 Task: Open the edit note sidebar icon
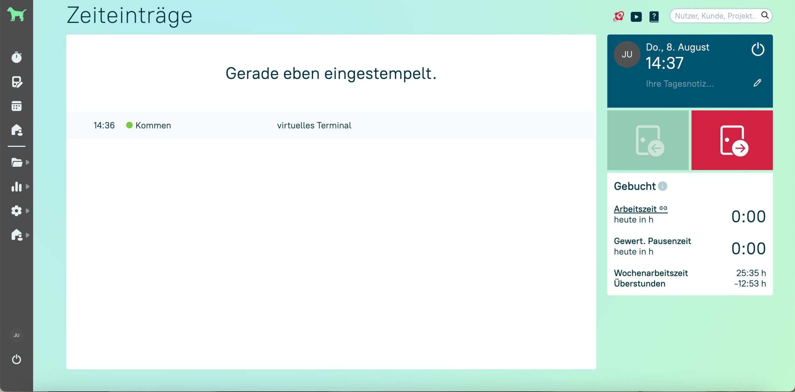tap(16, 82)
